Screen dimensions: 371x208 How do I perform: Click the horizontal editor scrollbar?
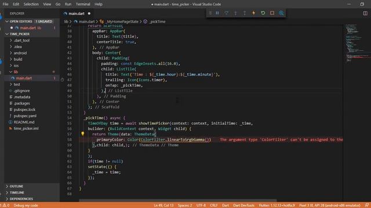(177, 200)
